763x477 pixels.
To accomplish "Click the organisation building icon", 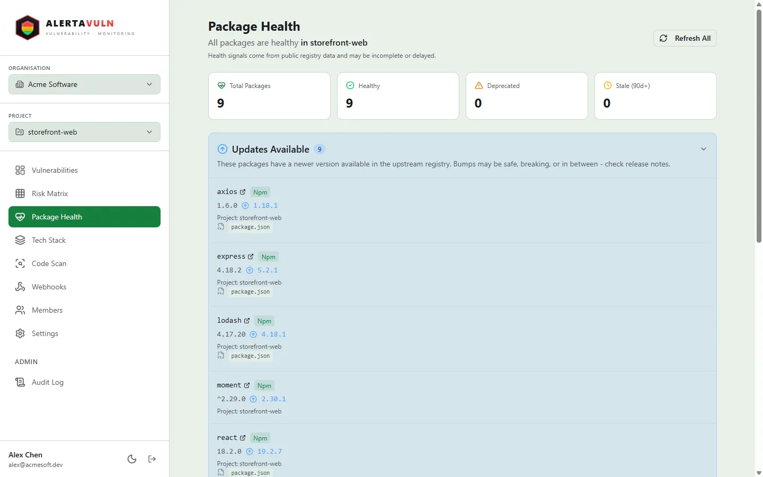I will coord(20,84).
